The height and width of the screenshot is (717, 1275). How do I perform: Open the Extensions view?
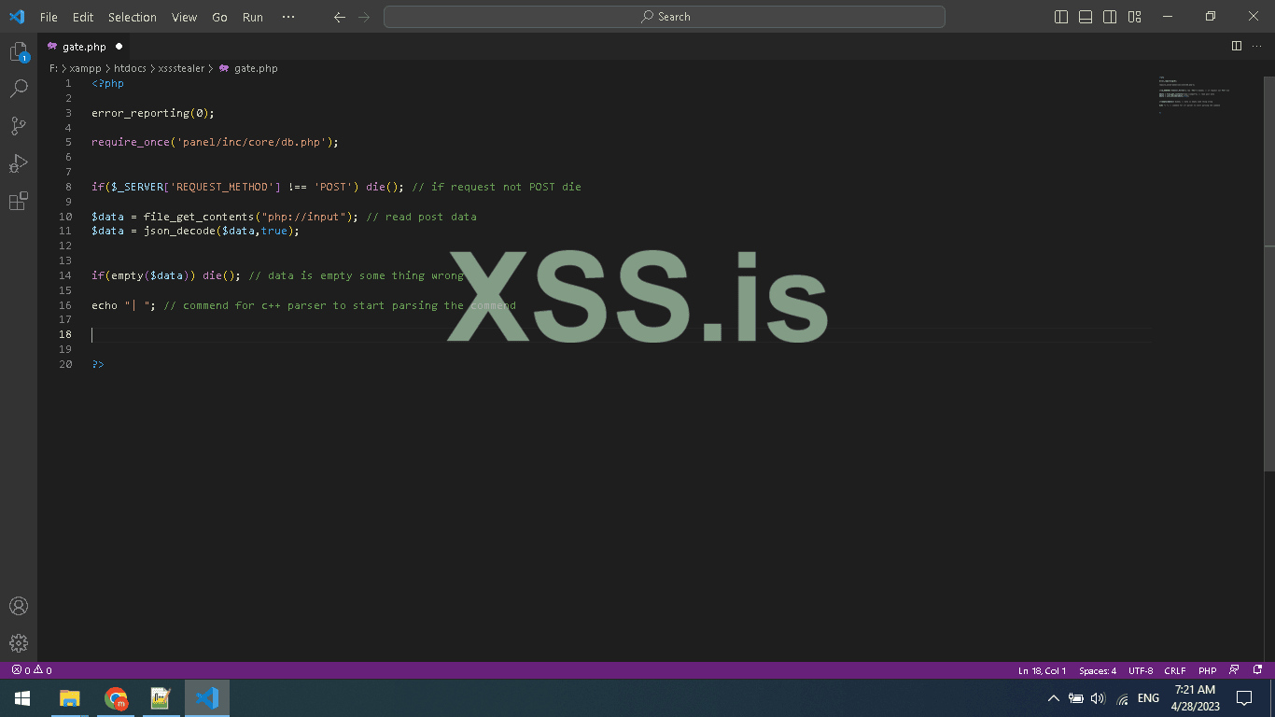click(x=19, y=201)
